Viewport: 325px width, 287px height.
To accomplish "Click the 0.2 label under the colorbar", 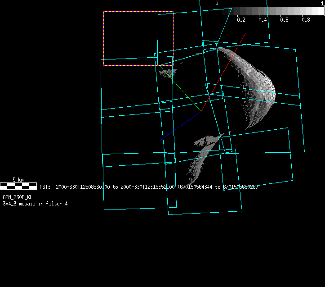I will click(241, 20).
